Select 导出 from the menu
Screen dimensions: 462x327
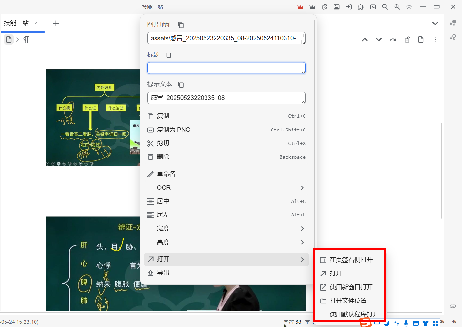226,273
